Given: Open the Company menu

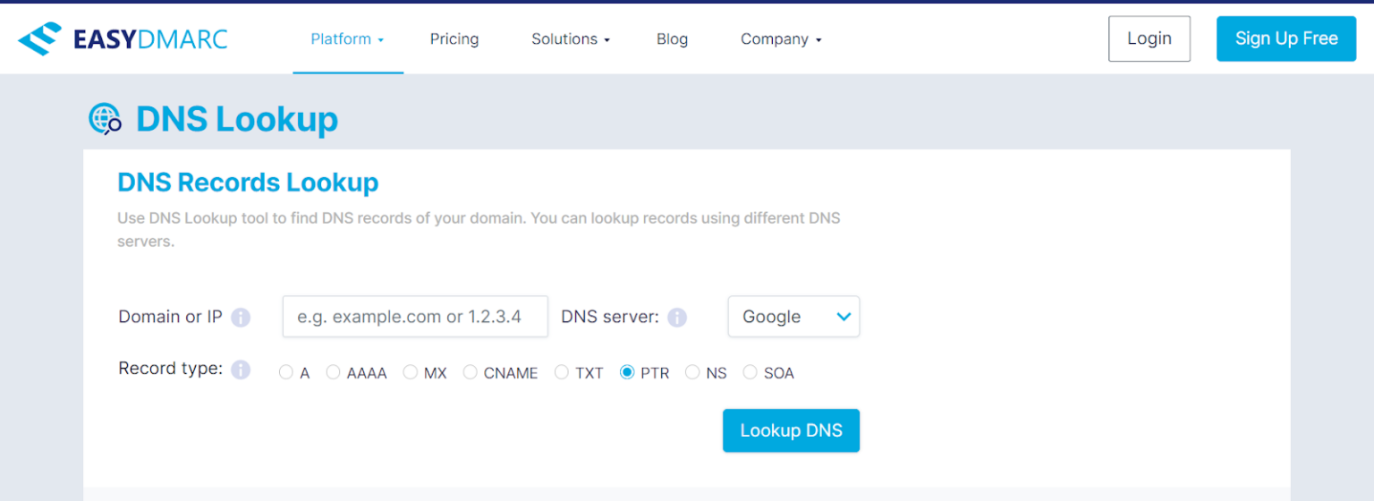Looking at the screenshot, I should (x=780, y=39).
